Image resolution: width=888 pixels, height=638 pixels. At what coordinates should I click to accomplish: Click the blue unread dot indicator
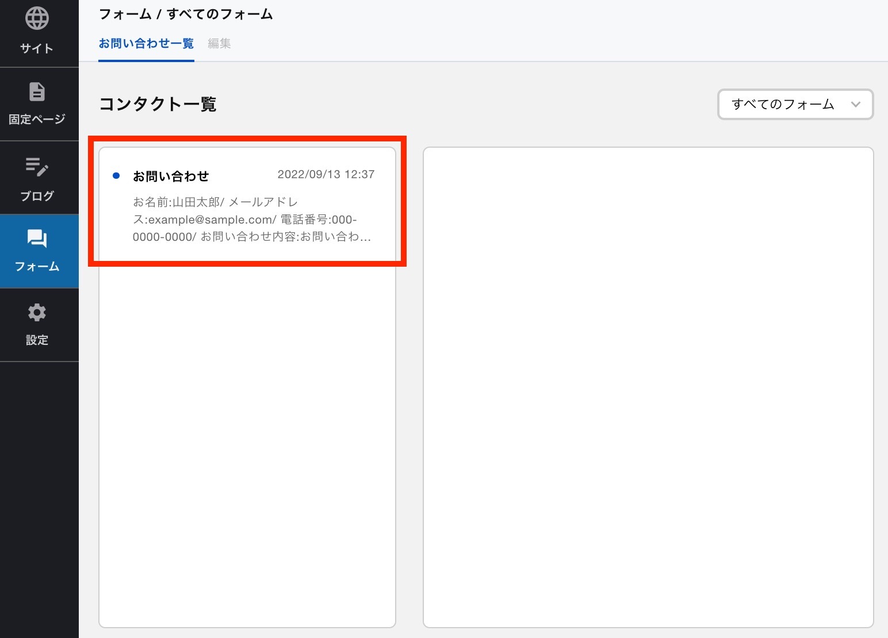pyautogui.click(x=116, y=176)
